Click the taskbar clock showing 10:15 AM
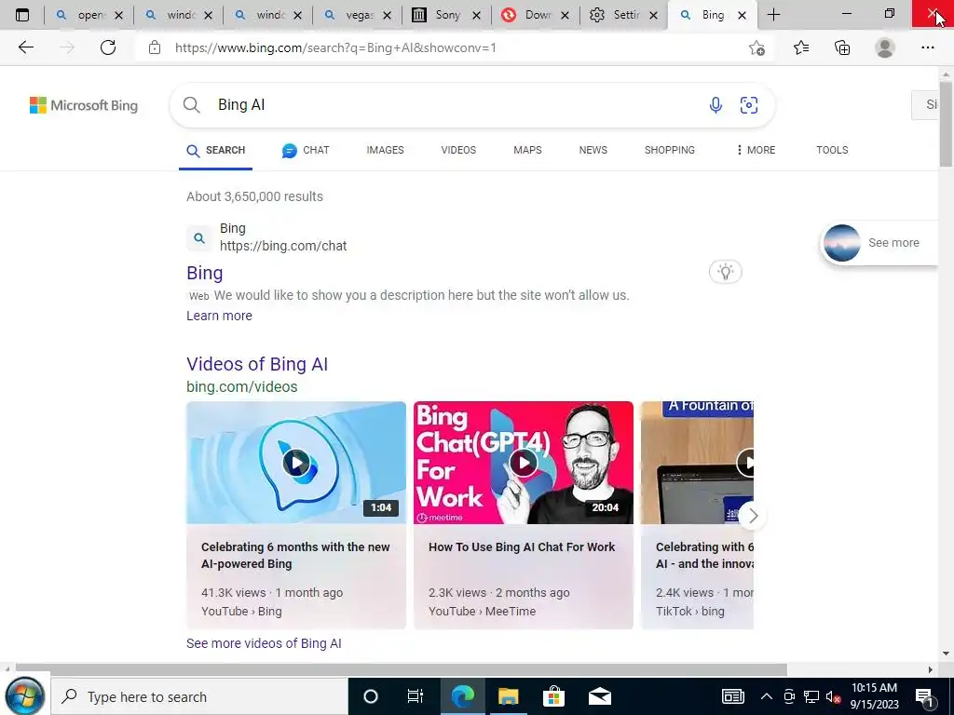954x715 pixels. [874, 696]
